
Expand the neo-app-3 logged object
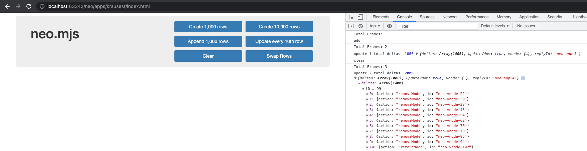coord(417,54)
